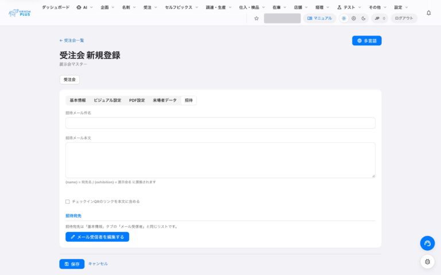
Task: Switch to the PDF設定 tab
Action: 137,100
